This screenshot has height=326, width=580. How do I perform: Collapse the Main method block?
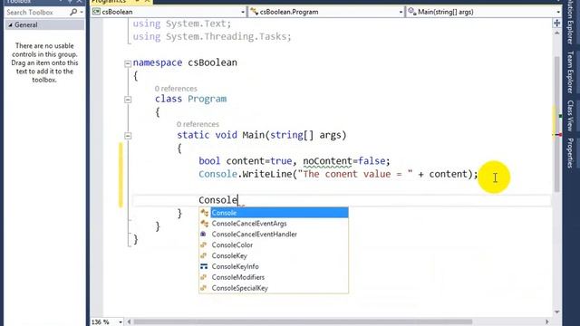pos(128,136)
